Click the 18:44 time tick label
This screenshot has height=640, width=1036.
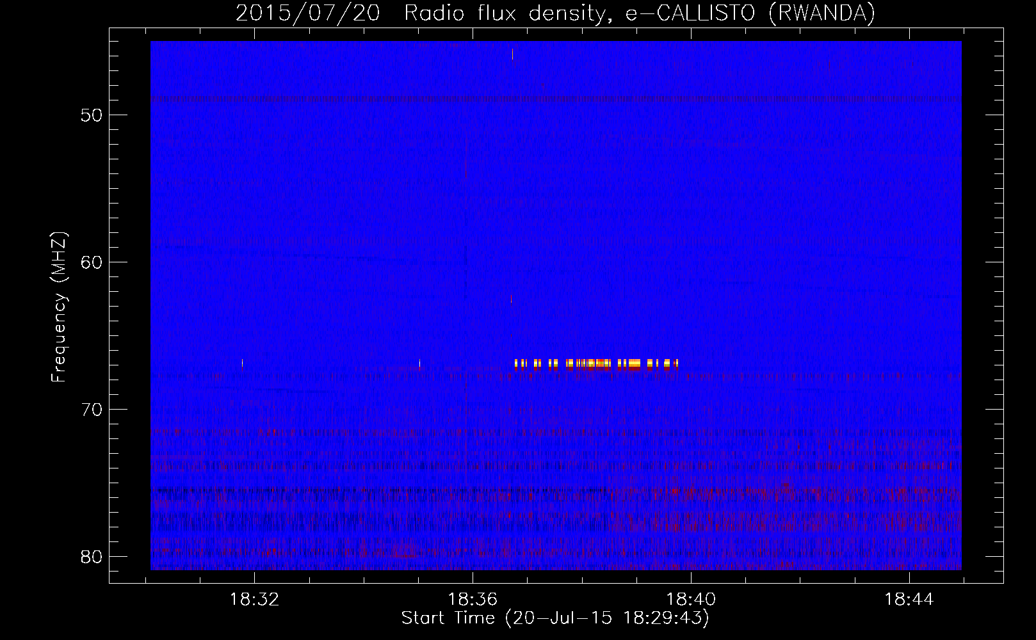coord(909,600)
